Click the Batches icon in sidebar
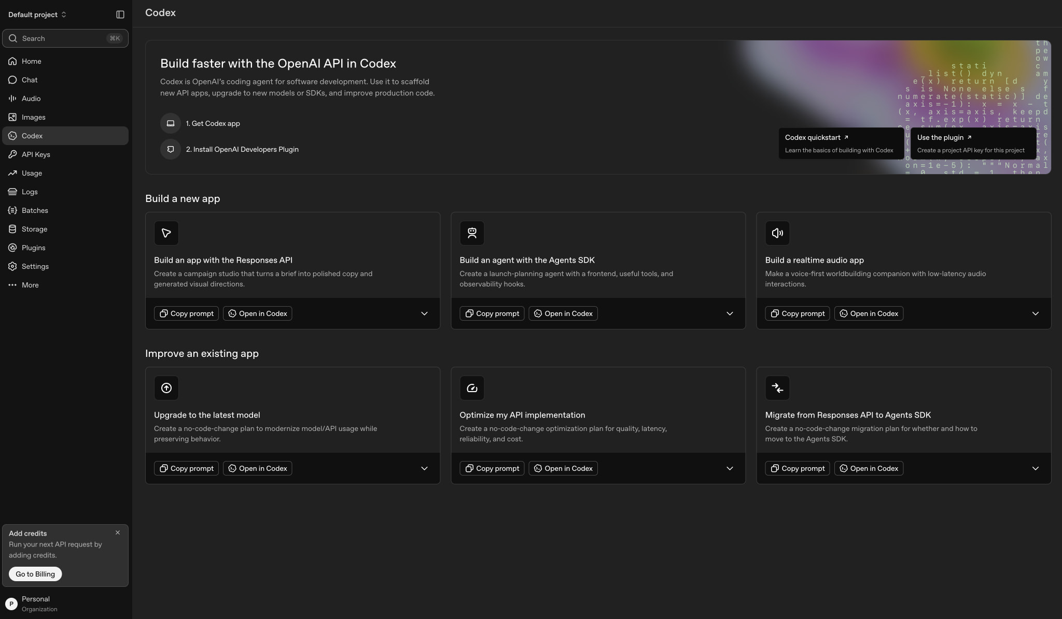This screenshot has height=619, width=1062. (x=12, y=210)
